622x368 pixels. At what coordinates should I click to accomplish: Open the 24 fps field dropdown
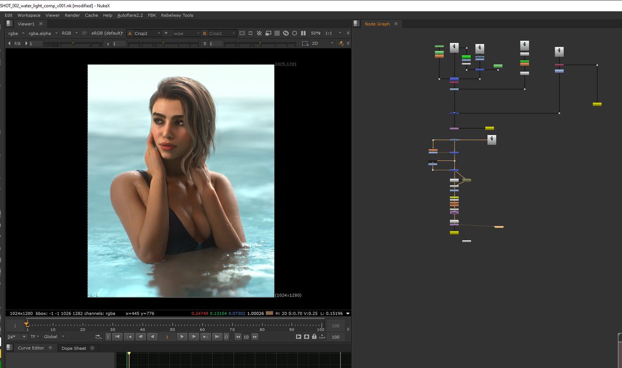point(17,336)
